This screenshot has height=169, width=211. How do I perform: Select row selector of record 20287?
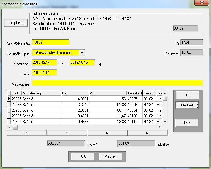coord(9,99)
